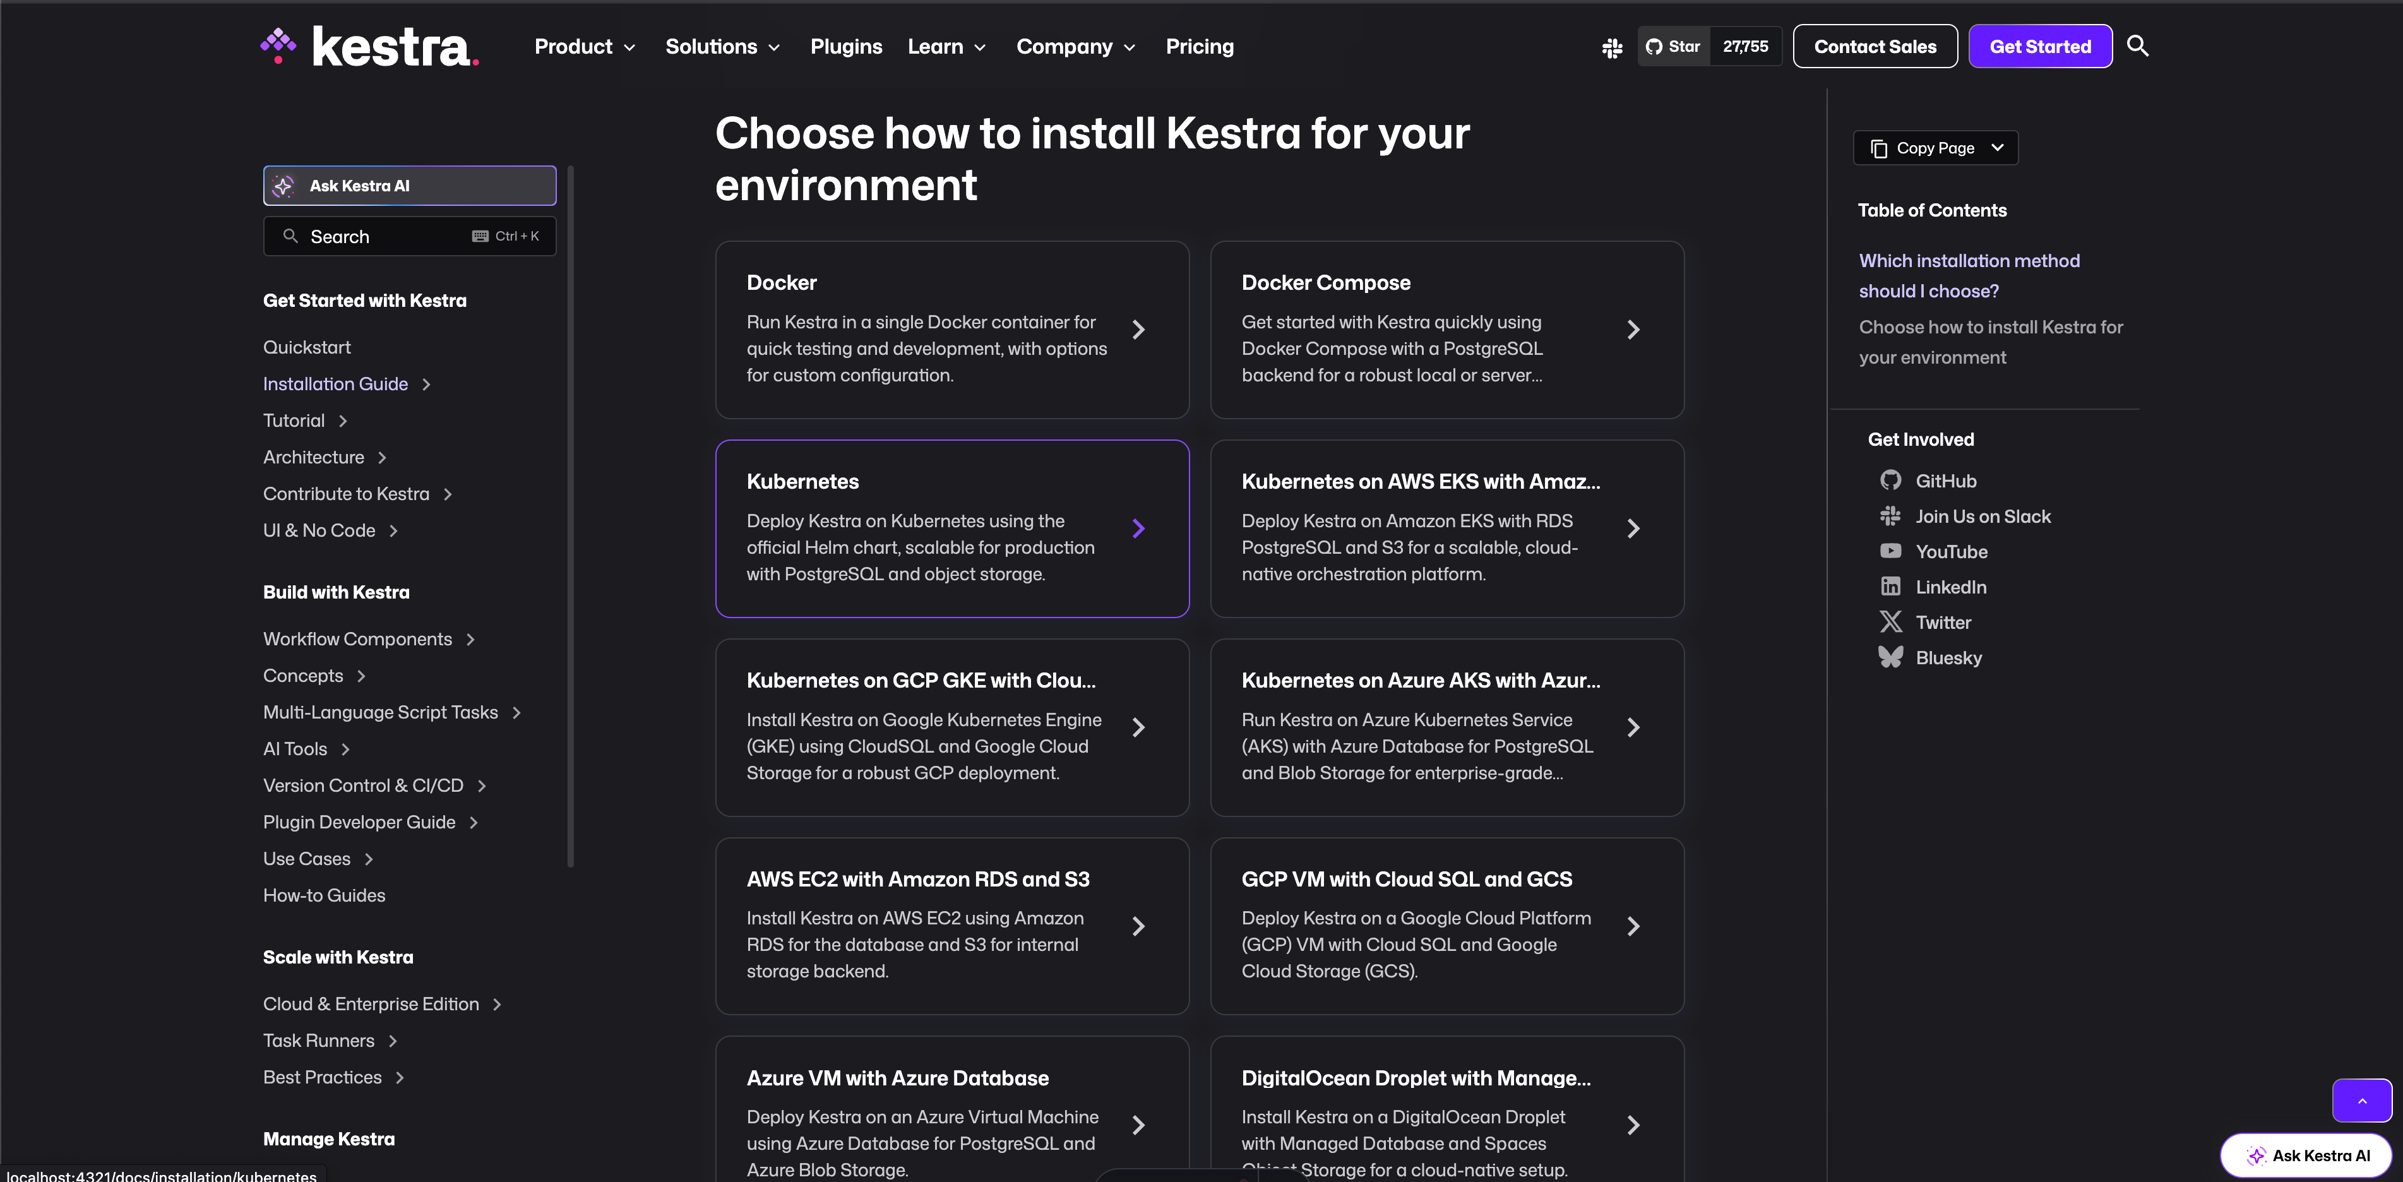Click the arrow on Docker card
Screen dimensions: 2403x1182
(1138, 330)
